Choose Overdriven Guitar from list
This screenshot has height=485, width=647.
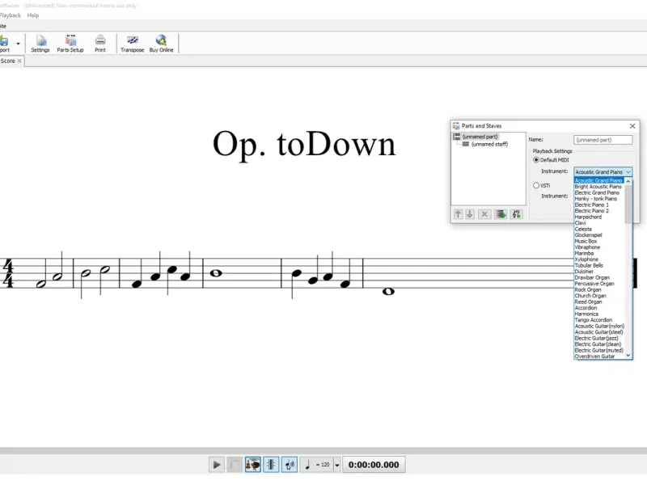[x=594, y=356]
